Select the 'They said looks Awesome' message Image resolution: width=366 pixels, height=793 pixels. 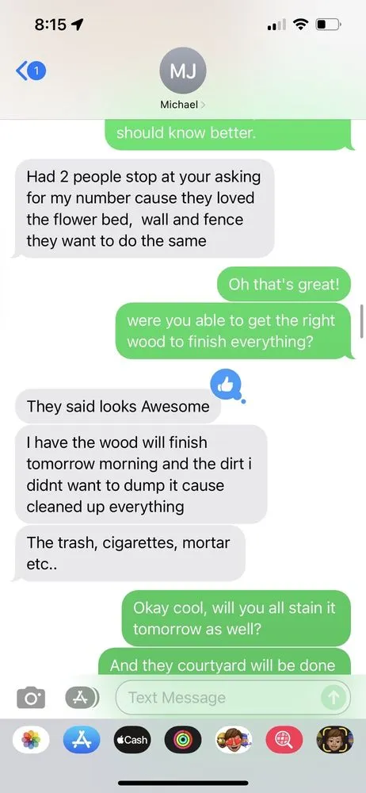coord(118,406)
